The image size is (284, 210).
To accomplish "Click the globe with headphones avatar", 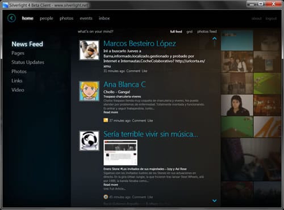I will click(x=89, y=141).
